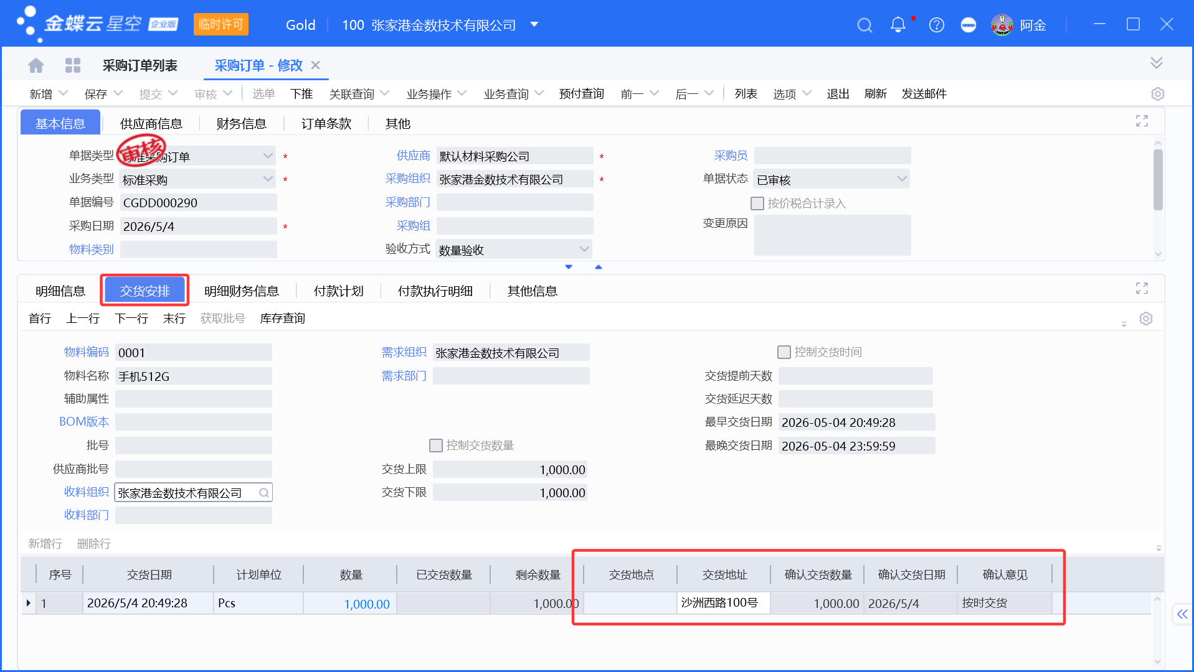Maximize the detail tabs panel
Screen dimensions: 1194x672
1142,288
